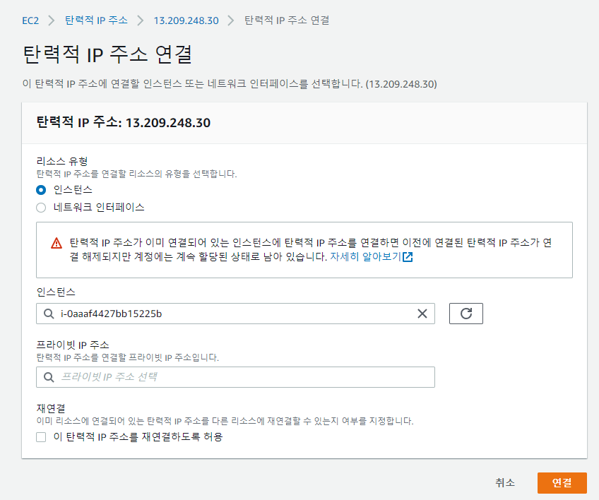Click the search icon in the instance field
This screenshot has height=500, width=599.
(49, 314)
